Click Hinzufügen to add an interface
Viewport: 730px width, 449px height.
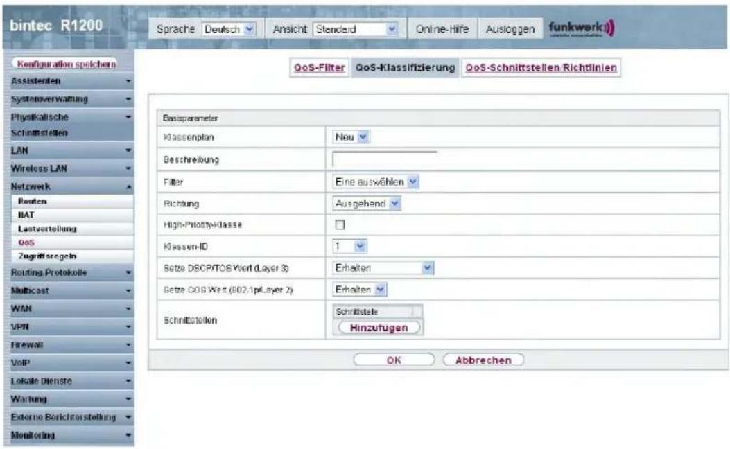(379, 328)
